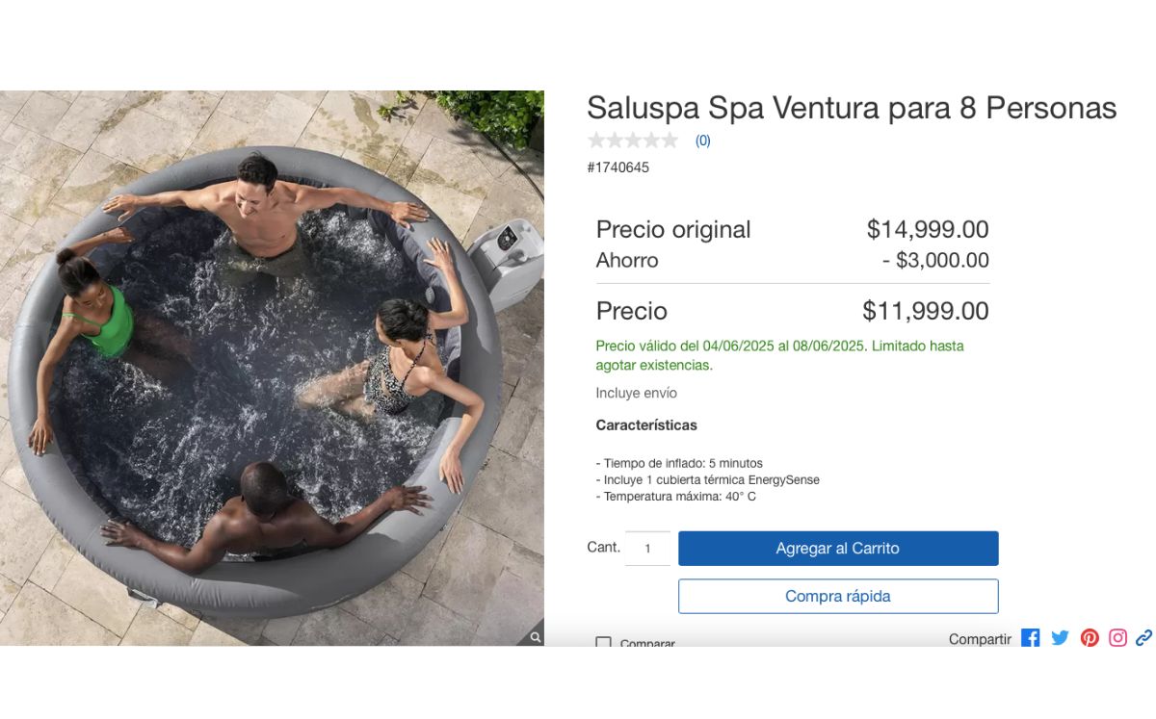Copy the product link via chain icon
The image size is (1156, 719).
(1143, 638)
